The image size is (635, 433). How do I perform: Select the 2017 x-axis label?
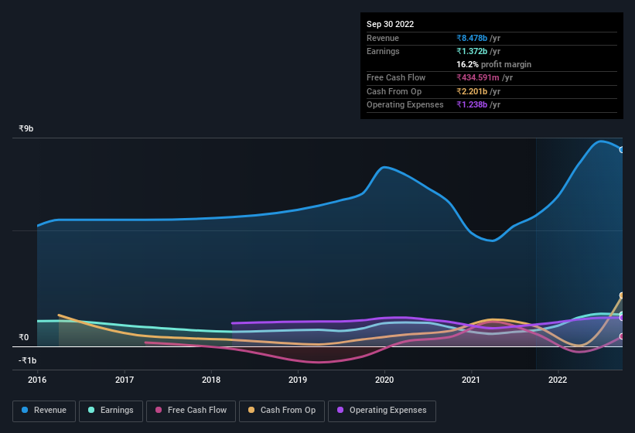(x=125, y=380)
